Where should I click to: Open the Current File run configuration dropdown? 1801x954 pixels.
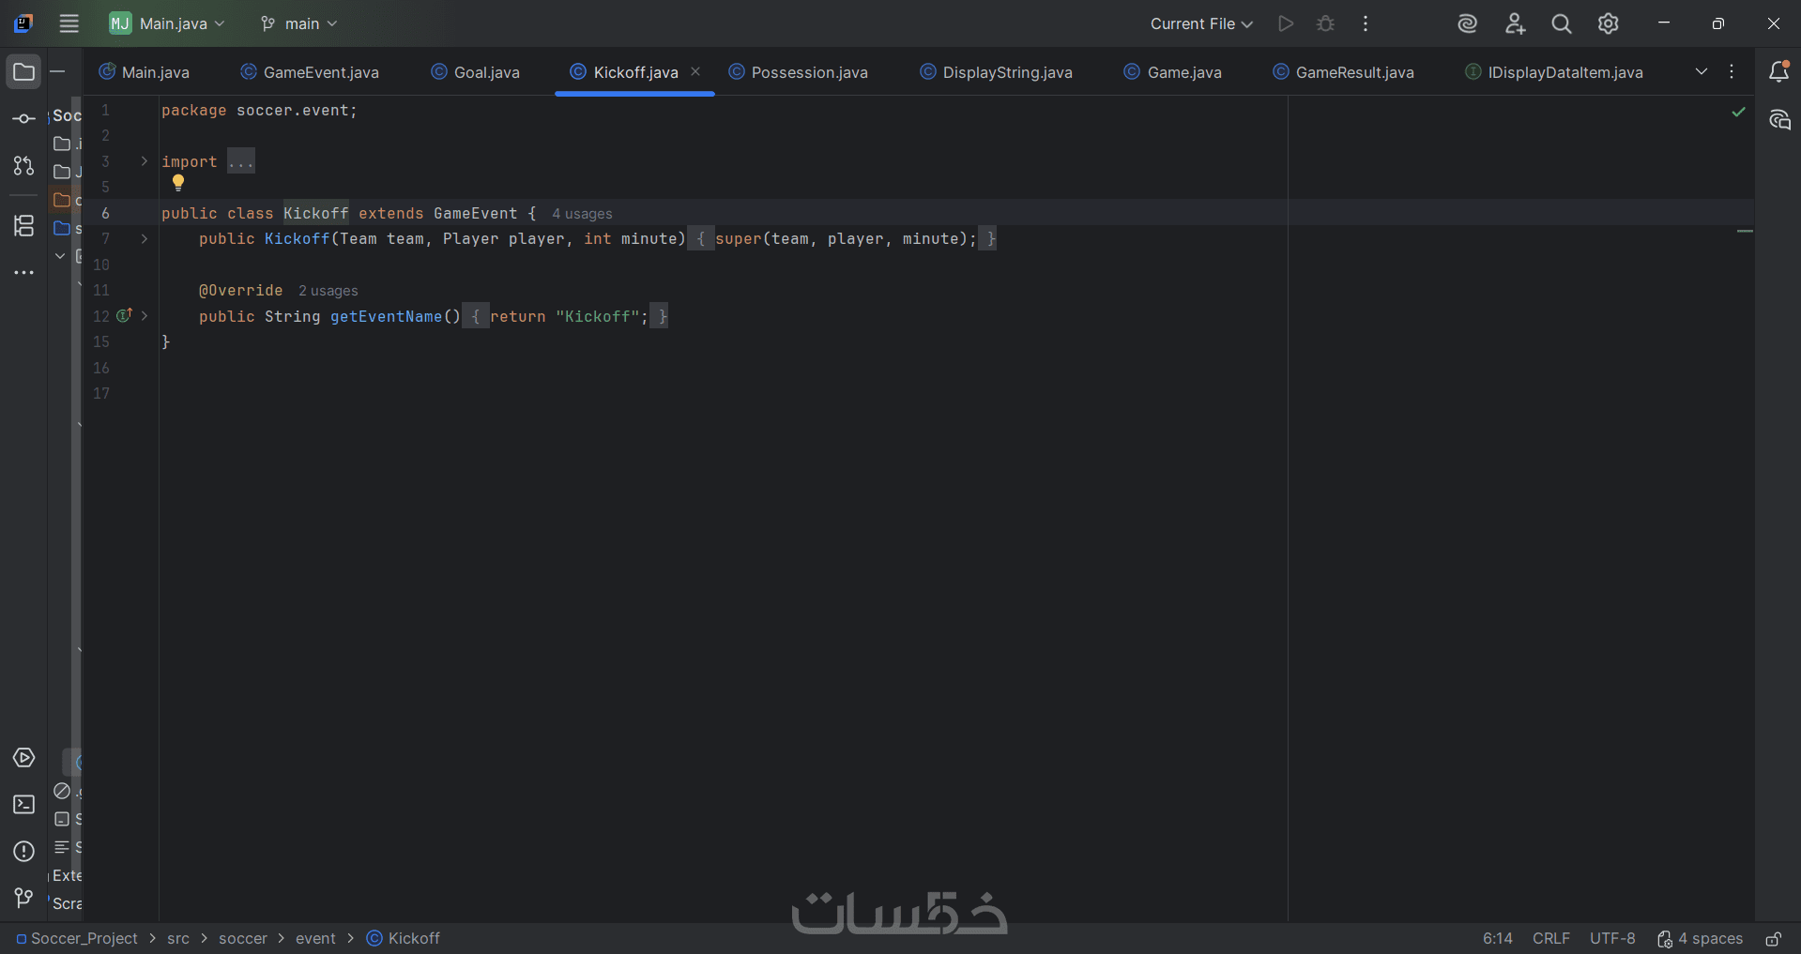click(x=1201, y=23)
